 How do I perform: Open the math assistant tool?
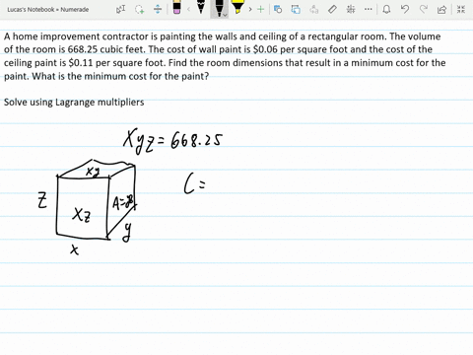pyautogui.click(x=351, y=9)
